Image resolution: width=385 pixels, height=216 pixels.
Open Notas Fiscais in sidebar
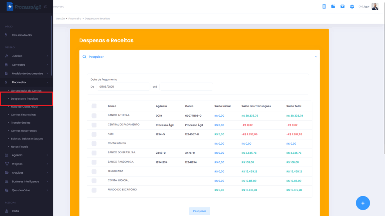[20, 147]
